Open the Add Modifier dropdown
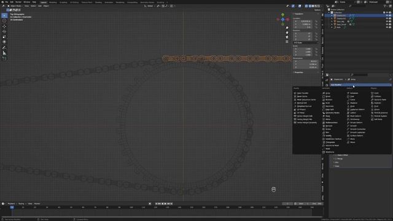This screenshot has width=393, height=221. click(360, 85)
